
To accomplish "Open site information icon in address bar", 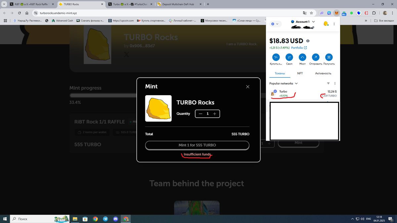I will point(36,13).
